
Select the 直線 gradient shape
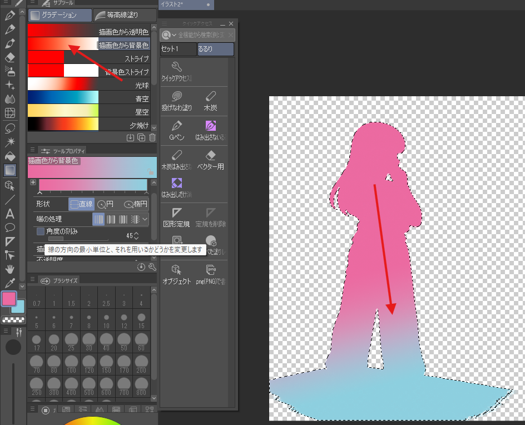point(82,204)
